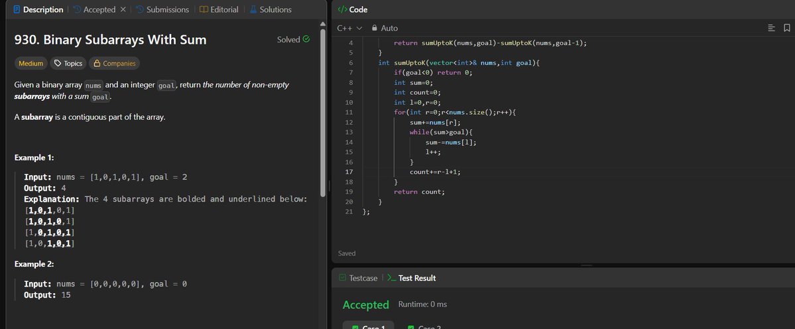Select the Code panel tab

(x=352, y=10)
